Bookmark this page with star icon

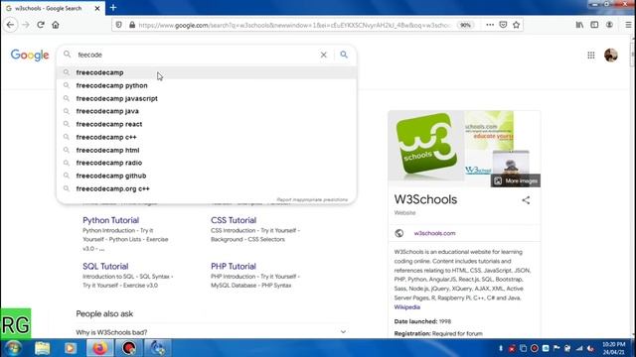[x=516, y=25]
